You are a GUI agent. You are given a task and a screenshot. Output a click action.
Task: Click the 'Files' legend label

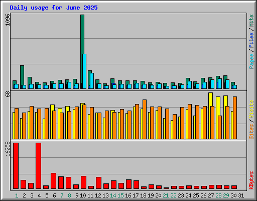pyautogui.click(x=251, y=40)
